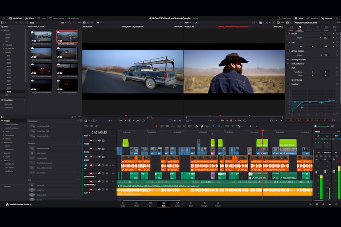Open the Metadata panel
The width and height of the screenshot is (341, 227).
[x=312, y=18]
